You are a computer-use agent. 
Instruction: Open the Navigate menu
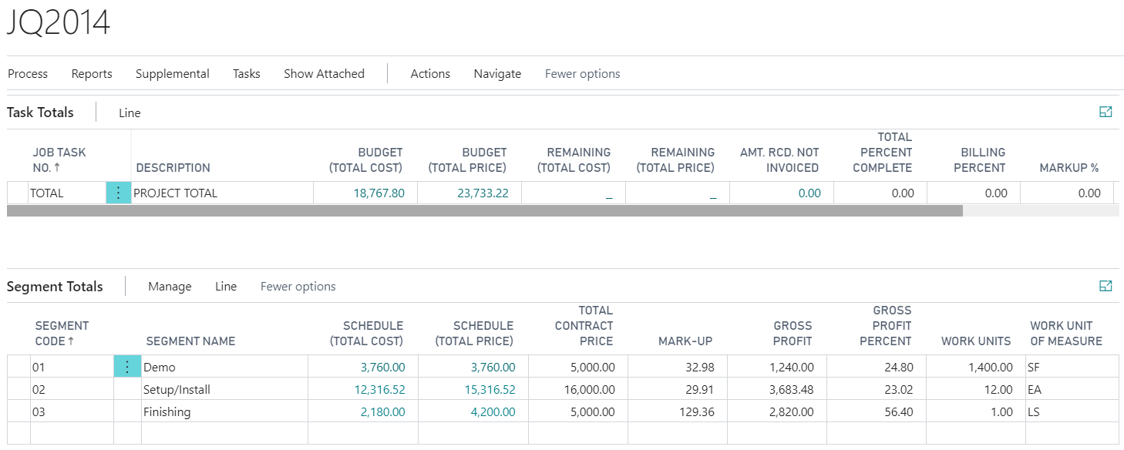(x=497, y=73)
